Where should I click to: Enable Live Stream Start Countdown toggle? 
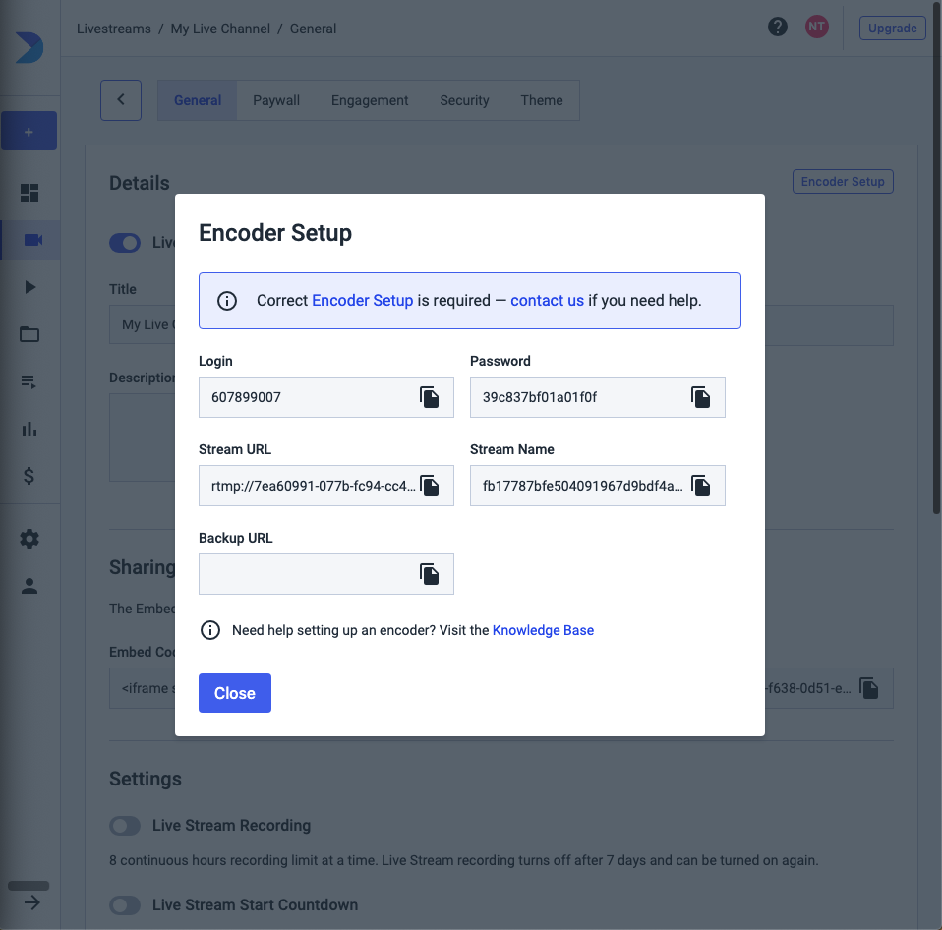[x=125, y=904]
